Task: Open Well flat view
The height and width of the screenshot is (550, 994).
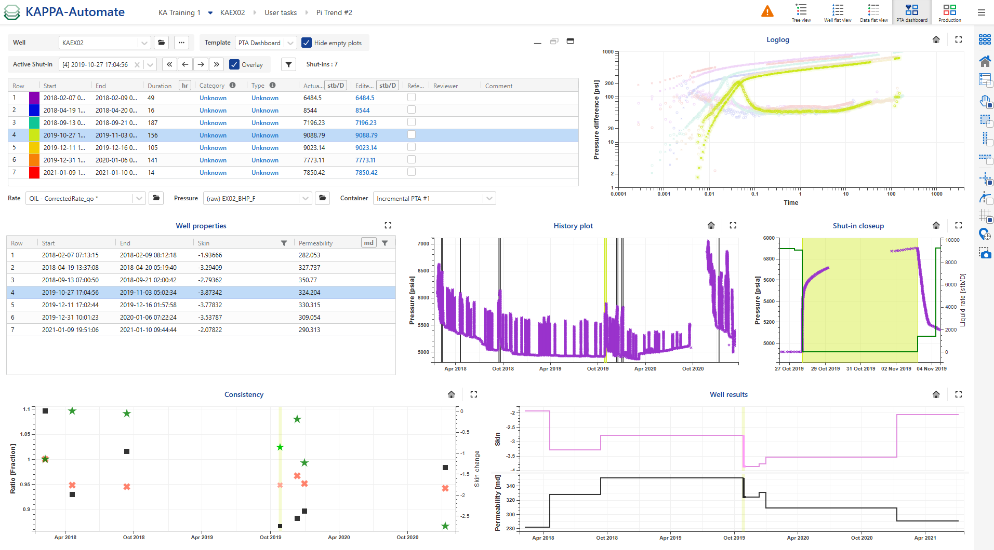Action: (837, 12)
